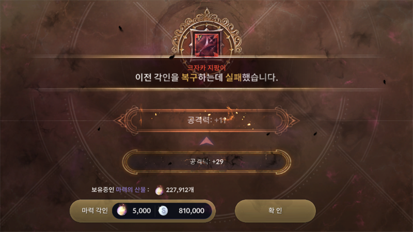The image size is (413, 232).
Task: Select the 공격력 +11 engraving result box
Action: click(207, 120)
